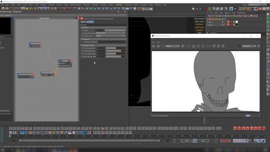Go to start of animation
The width and height of the screenshot is (270, 152).
click(174, 141)
